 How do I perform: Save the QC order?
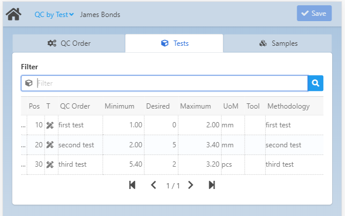(x=314, y=14)
